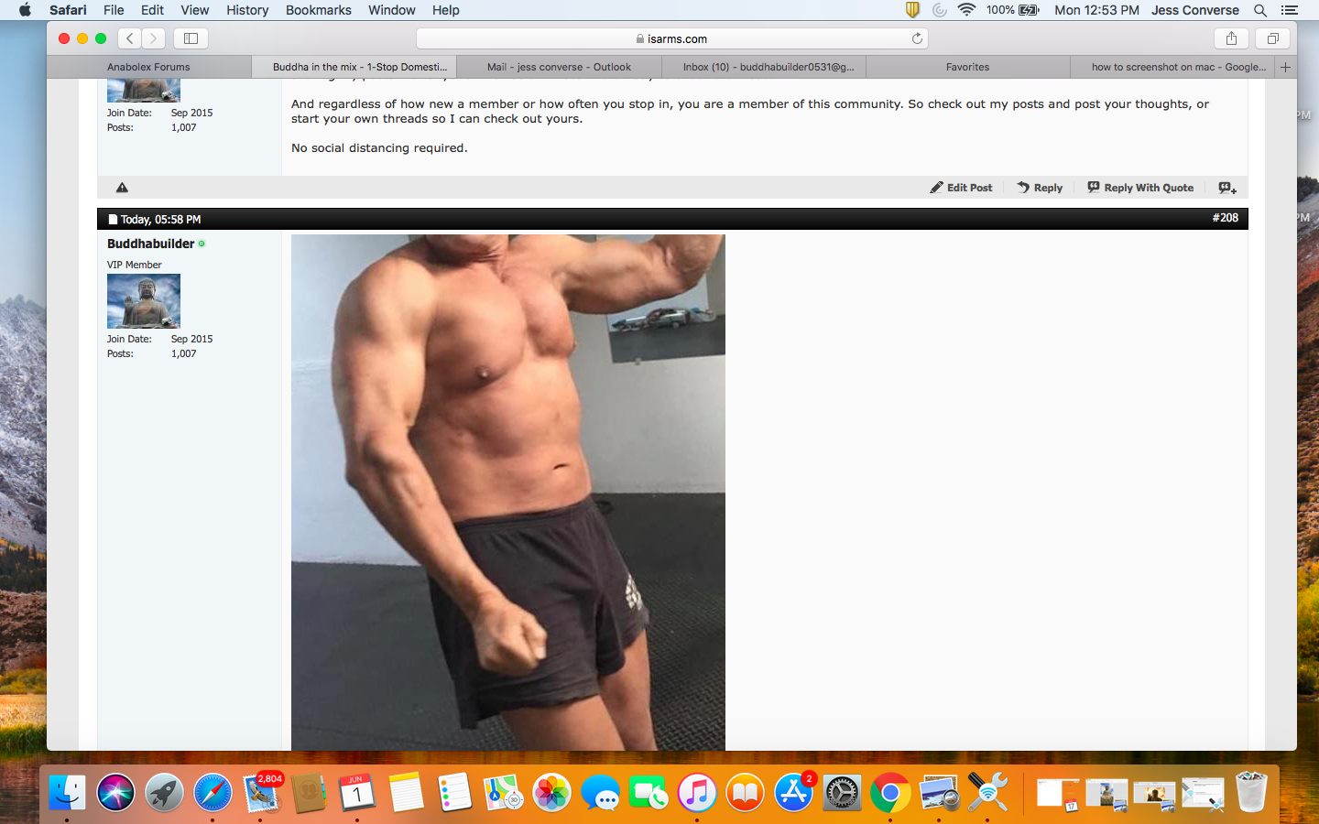Image resolution: width=1319 pixels, height=824 pixels.
Task: Click the Safari back navigation arrow
Action: click(x=130, y=38)
